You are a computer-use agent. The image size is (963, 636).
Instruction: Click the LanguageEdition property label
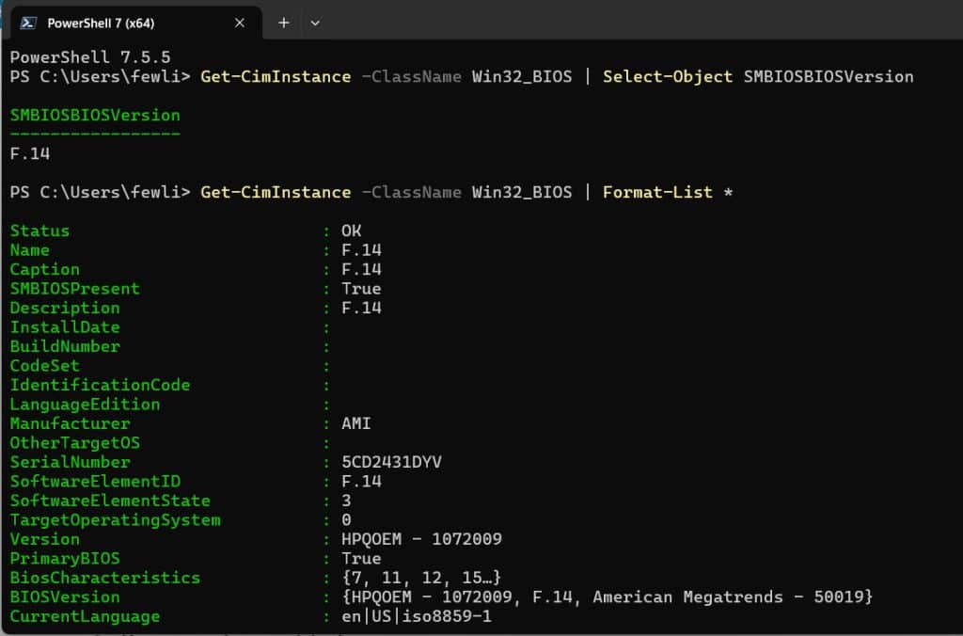click(86, 405)
